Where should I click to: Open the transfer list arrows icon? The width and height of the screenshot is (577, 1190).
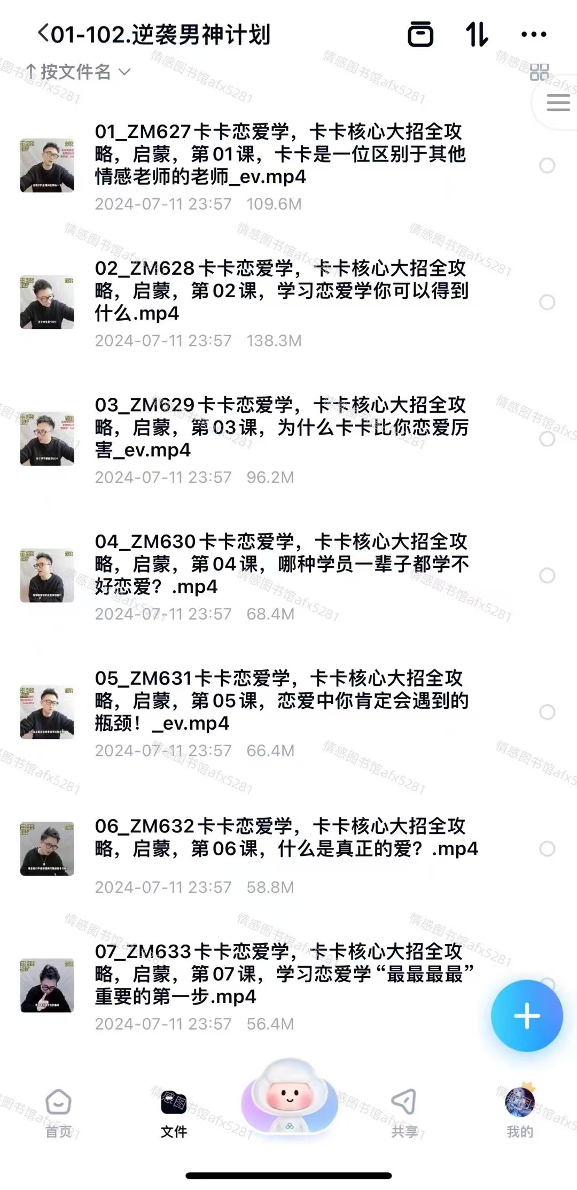[x=477, y=34]
